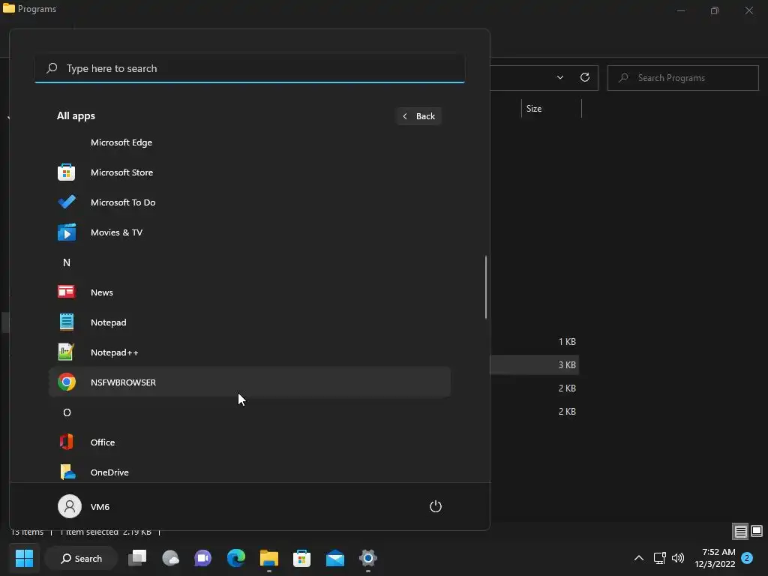
Task: Select the 1 KB file row
Action: (x=534, y=342)
